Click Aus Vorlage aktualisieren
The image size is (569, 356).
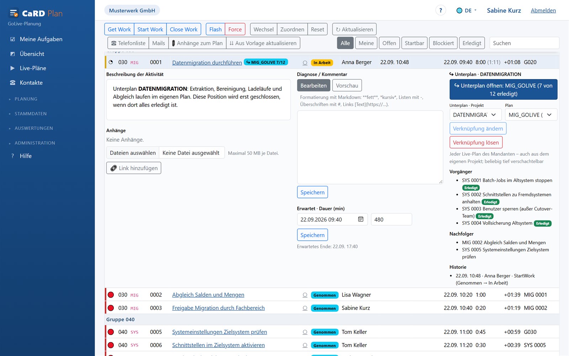(263, 43)
